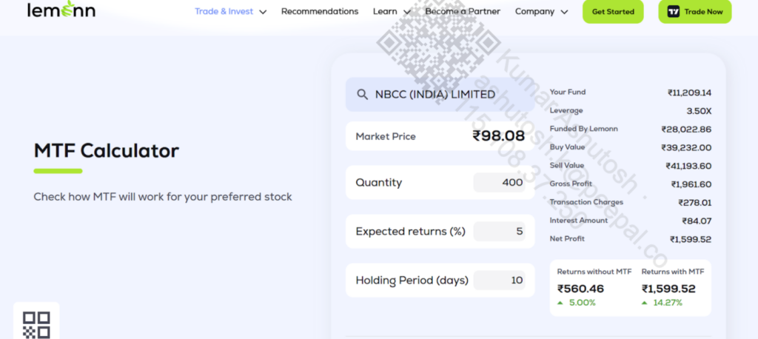Image resolution: width=758 pixels, height=339 pixels.
Task: Click green up arrow beside 5.00%
Action: pyautogui.click(x=560, y=303)
